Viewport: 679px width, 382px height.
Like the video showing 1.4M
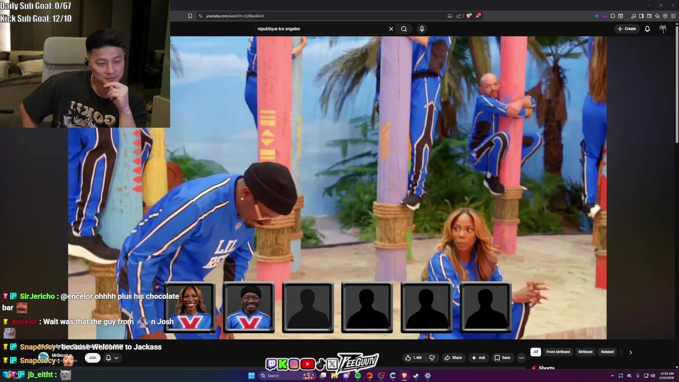413,358
